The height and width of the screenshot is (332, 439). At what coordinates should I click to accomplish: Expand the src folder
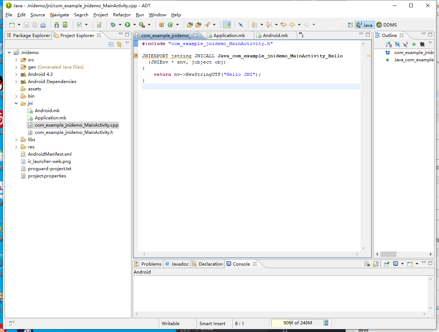click(x=16, y=60)
